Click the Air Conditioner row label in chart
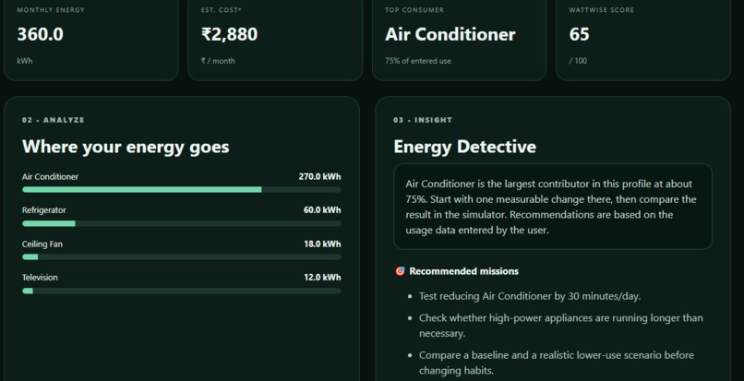Viewport: 744px width, 381px height. click(x=50, y=176)
